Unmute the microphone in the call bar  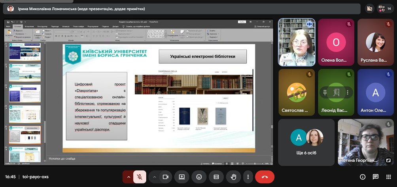pos(140,177)
